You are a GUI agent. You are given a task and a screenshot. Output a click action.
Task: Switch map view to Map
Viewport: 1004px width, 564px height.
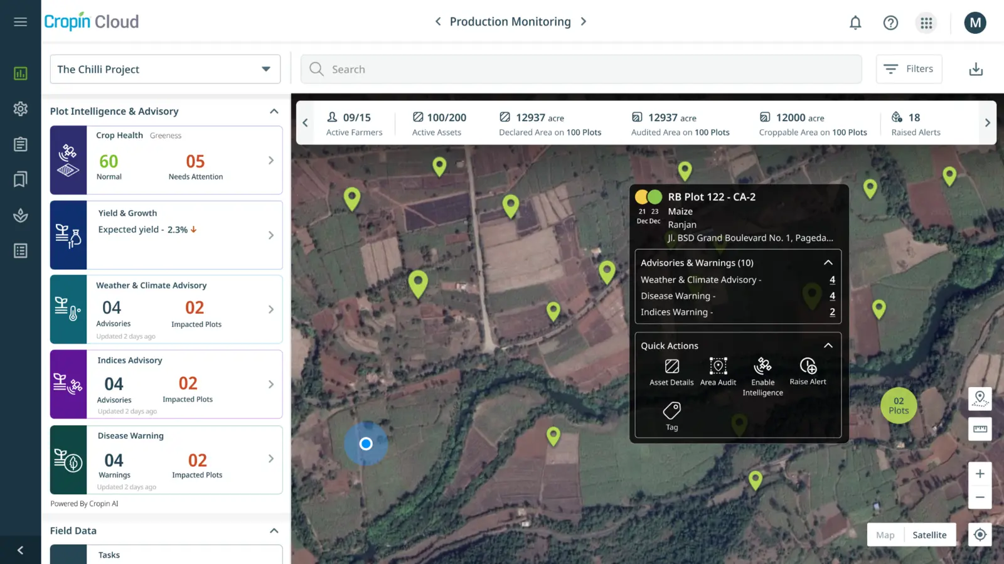pyautogui.click(x=885, y=535)
